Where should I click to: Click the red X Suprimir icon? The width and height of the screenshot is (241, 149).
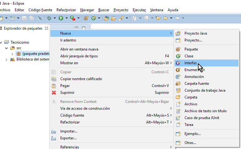pos(54,93)
